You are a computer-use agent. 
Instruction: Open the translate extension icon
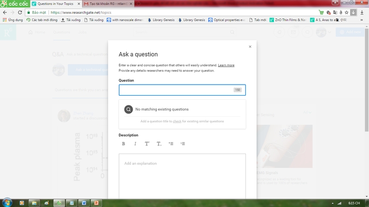coord(335,12)
